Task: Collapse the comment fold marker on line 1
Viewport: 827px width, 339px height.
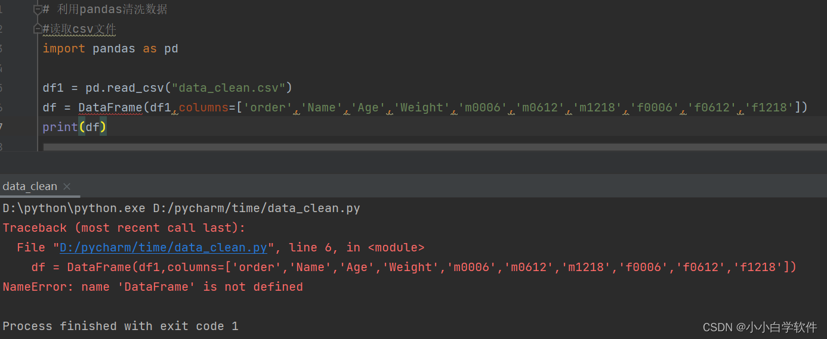Action: [x=38, y=10]
